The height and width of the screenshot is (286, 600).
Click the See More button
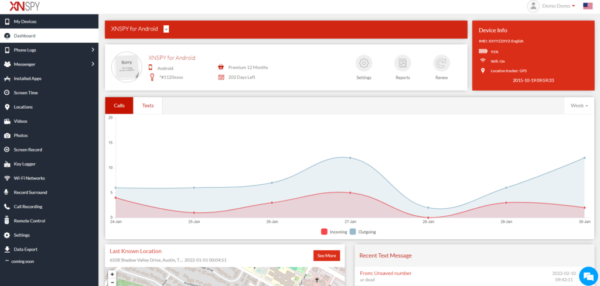pos(326,256)
